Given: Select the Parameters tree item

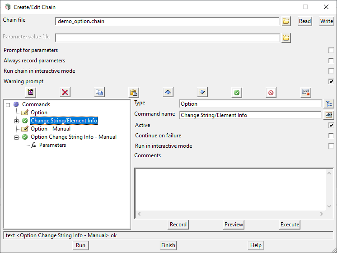Looking at the screenshot, I should coord(52,145).
